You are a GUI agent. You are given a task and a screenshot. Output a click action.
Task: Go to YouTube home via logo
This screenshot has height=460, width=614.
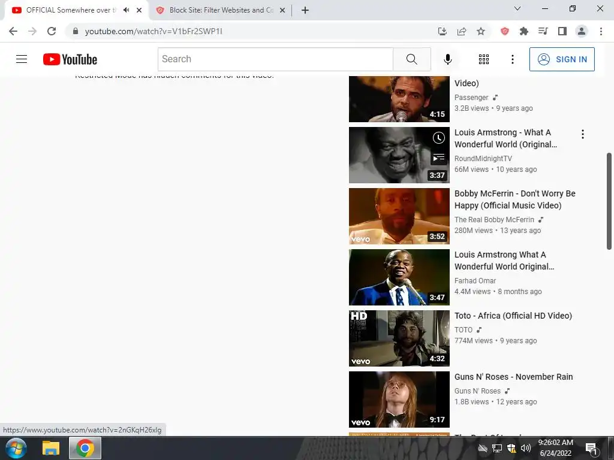70,59
